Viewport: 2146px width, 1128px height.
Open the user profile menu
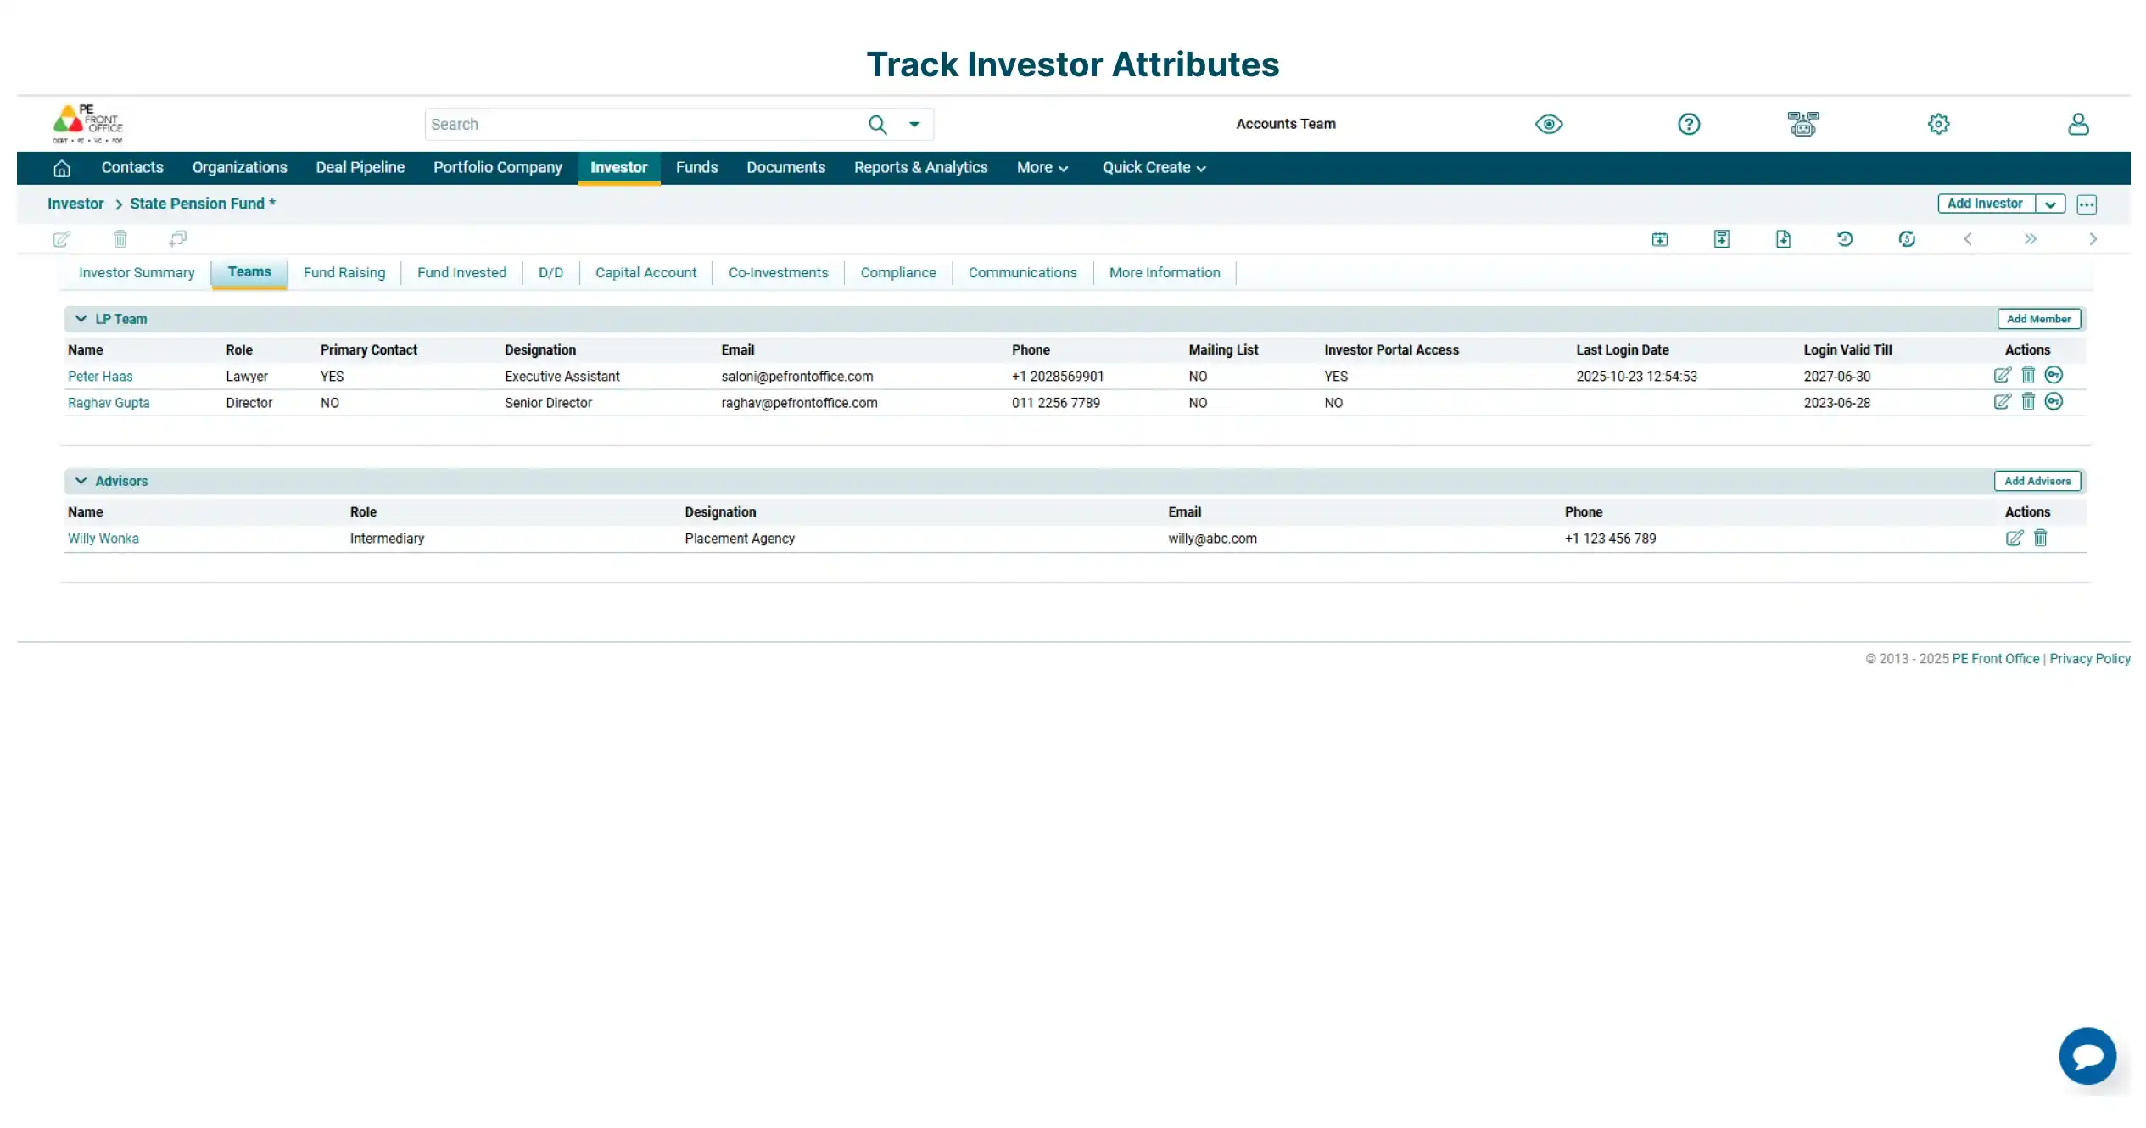point(2078,124)
